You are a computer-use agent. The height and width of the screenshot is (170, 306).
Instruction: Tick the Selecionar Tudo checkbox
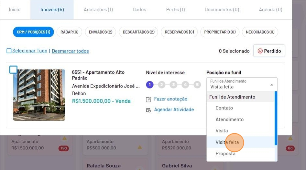point(9,51)
